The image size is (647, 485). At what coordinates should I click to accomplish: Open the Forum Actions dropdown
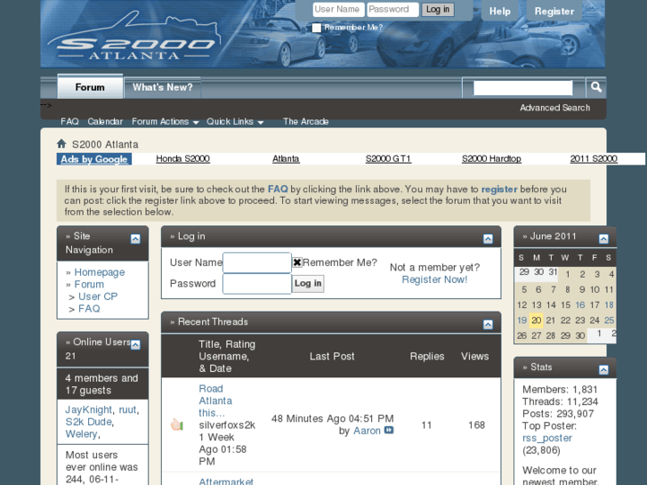point(165,121)
